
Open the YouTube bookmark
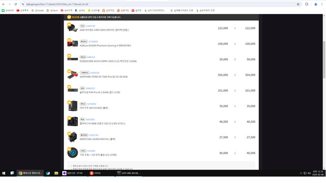[x=22, y=11]
